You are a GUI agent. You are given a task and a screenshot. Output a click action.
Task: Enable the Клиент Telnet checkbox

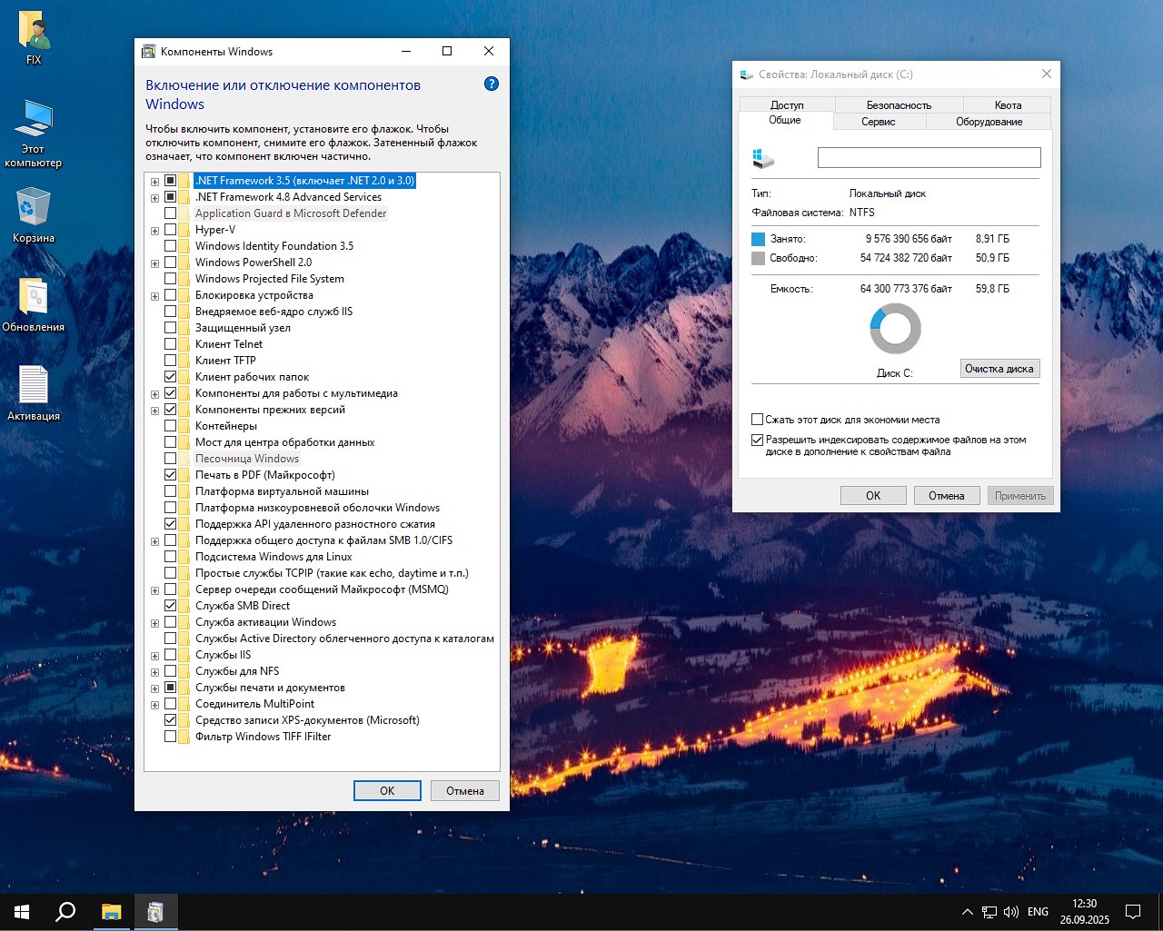[170, 344]
